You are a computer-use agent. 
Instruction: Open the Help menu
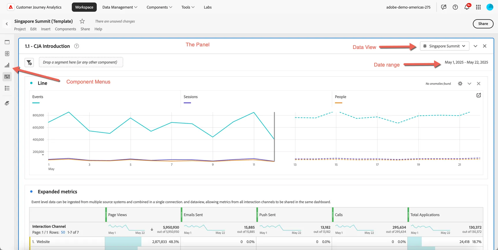(98, 29)
